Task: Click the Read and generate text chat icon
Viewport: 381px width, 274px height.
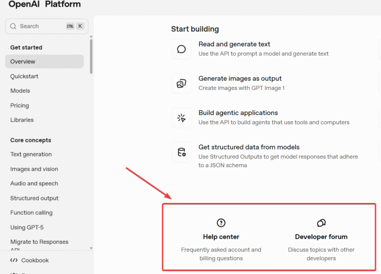Action: (182, 49)
